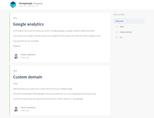Click the purple circle beside Improvement

(x=117, y=32)
